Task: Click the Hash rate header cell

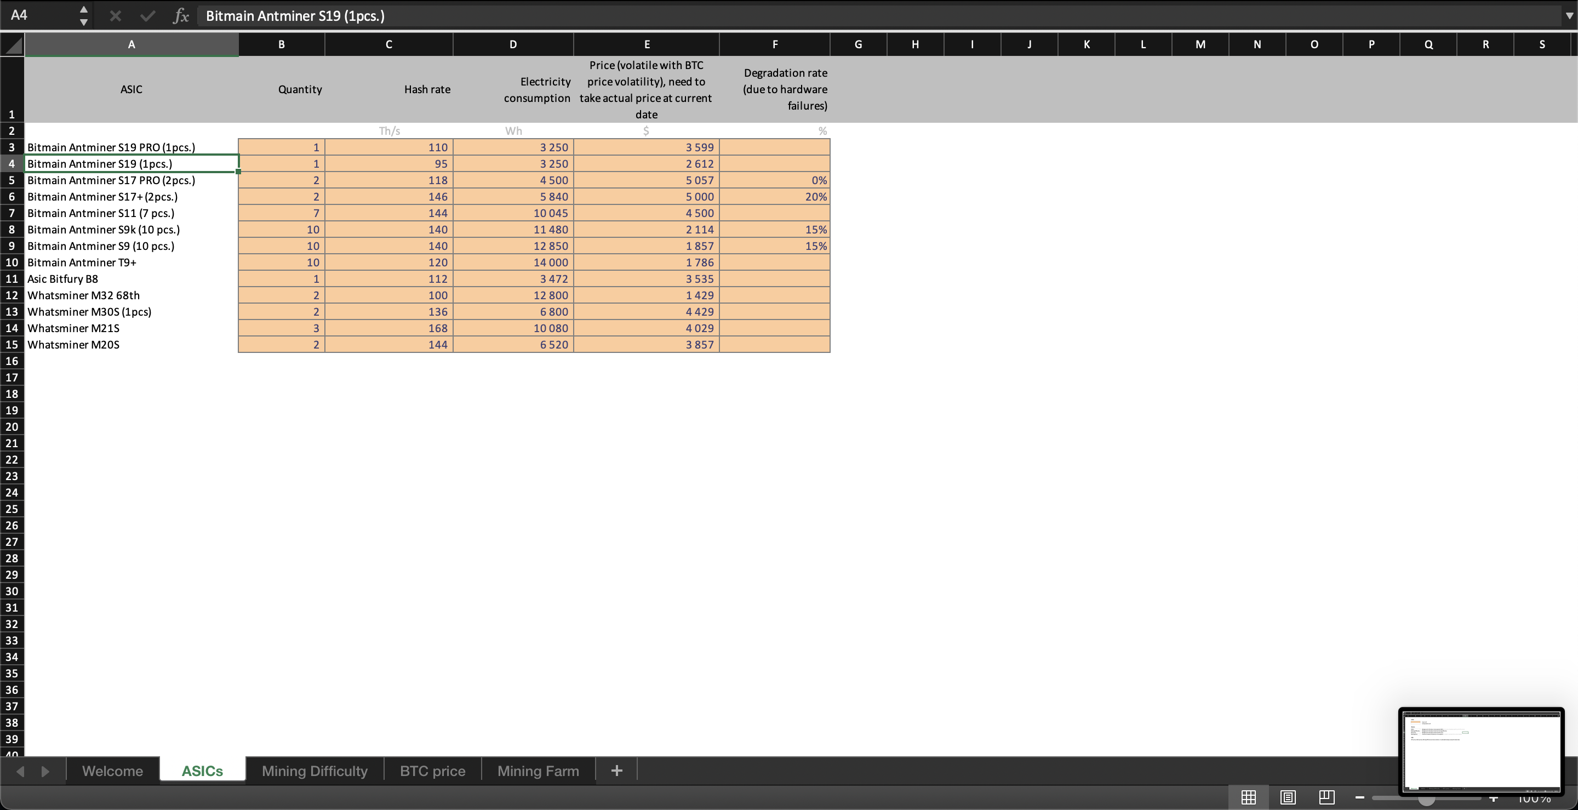Action: (388, 89)
